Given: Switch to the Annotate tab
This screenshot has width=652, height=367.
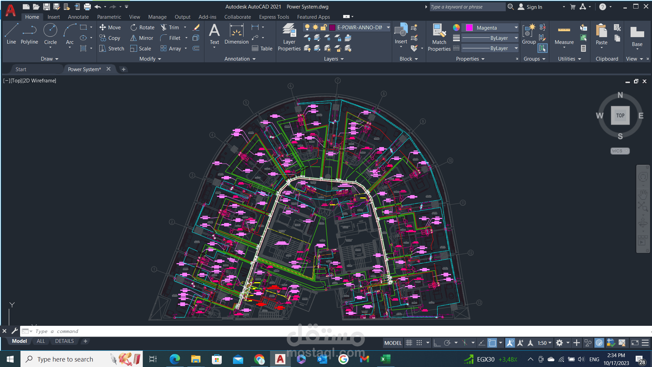Looking at the screenshot, I should 78,17.
